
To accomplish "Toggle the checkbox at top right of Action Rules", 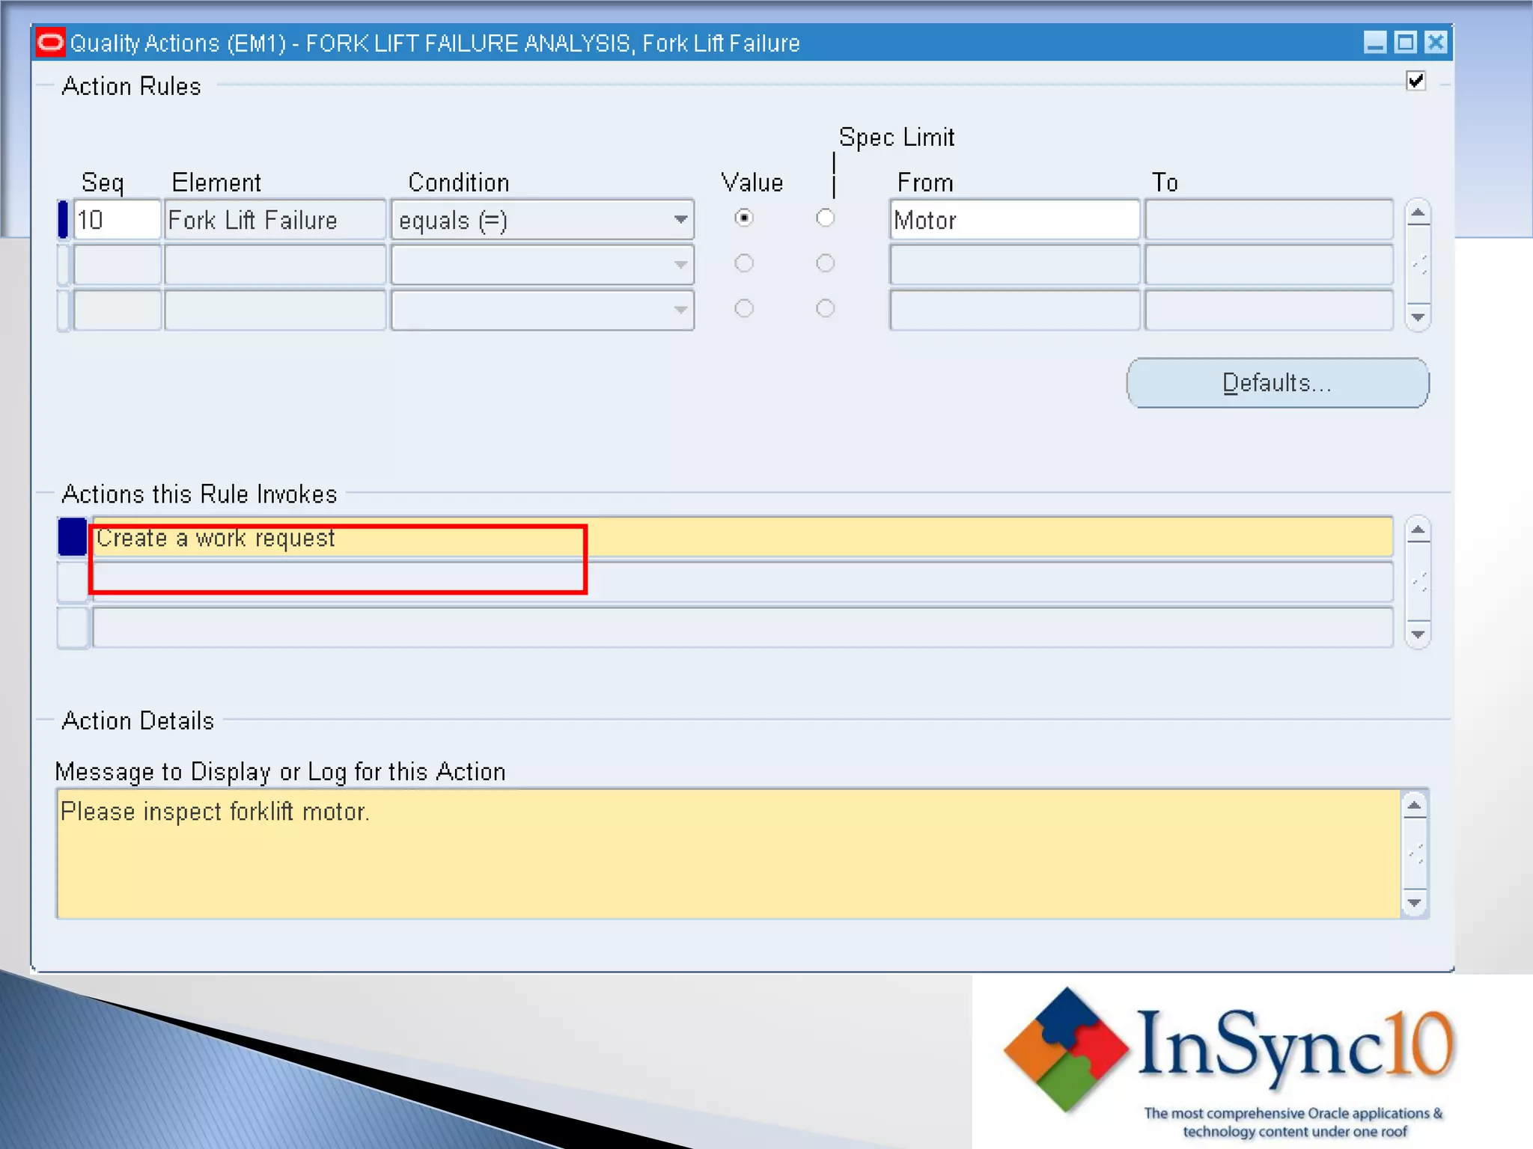I will (1415, 81).
